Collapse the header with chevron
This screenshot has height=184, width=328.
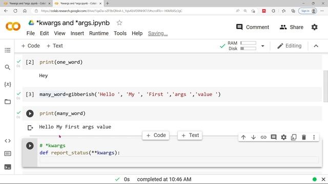(x=316, y=46)
